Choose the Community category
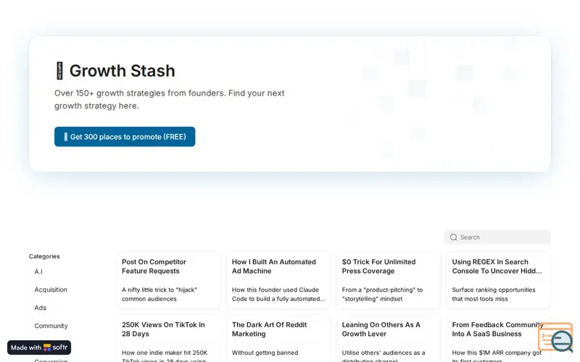This screenshot has width=580, height=362. coord(51,326)
